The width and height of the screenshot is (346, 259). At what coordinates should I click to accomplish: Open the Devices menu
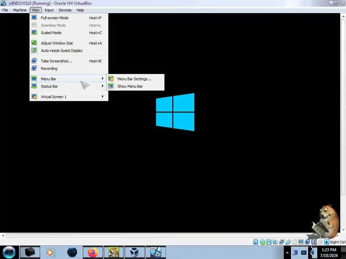point(65,10)
